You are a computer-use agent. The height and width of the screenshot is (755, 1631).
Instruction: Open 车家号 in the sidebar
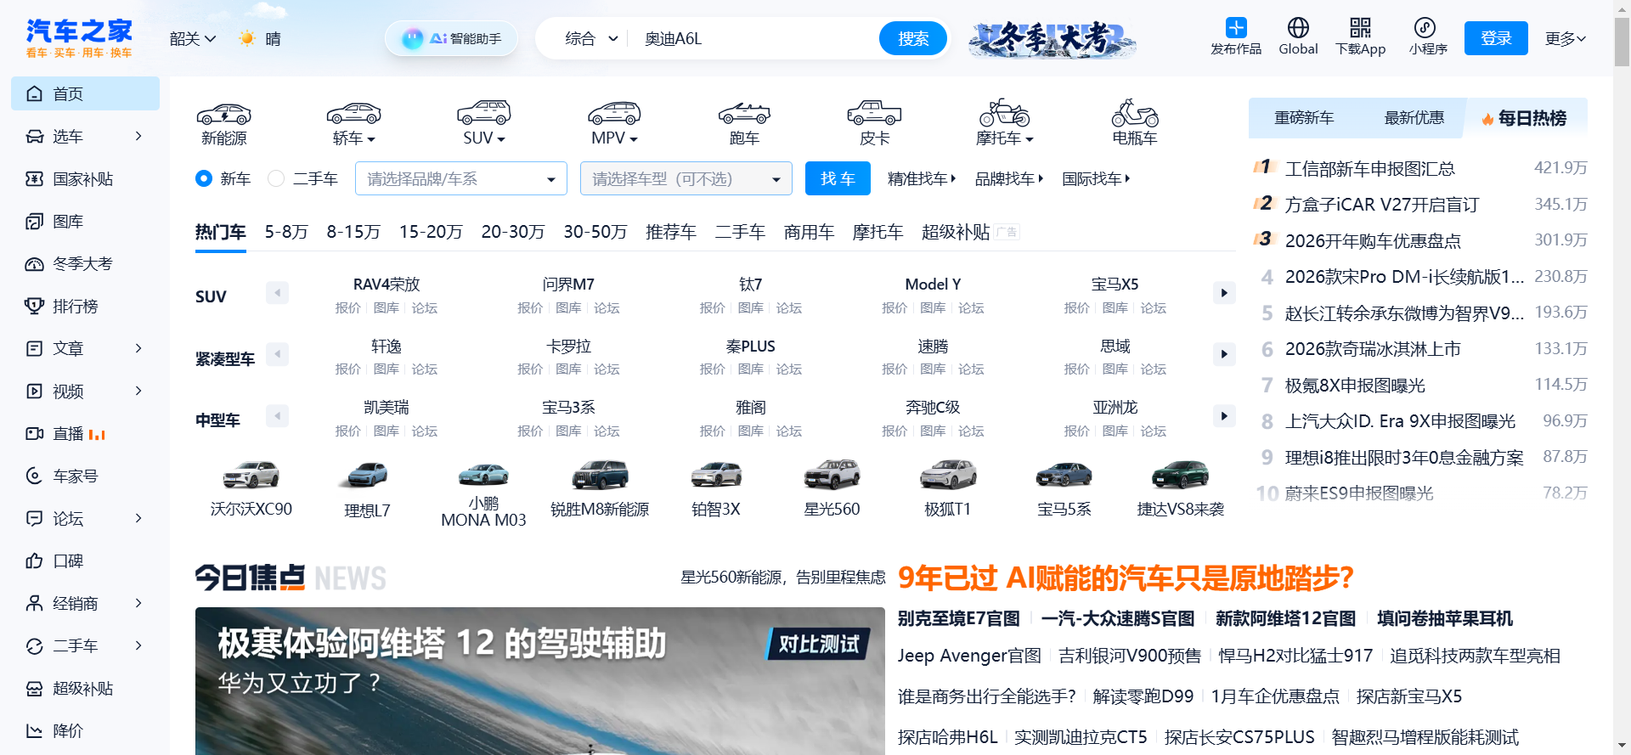85,476
